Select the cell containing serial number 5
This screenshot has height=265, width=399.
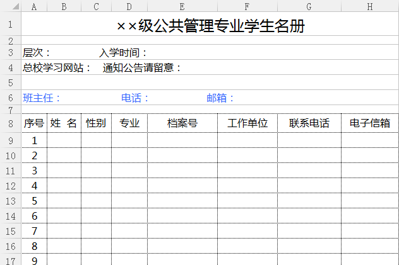coord(34,201)
